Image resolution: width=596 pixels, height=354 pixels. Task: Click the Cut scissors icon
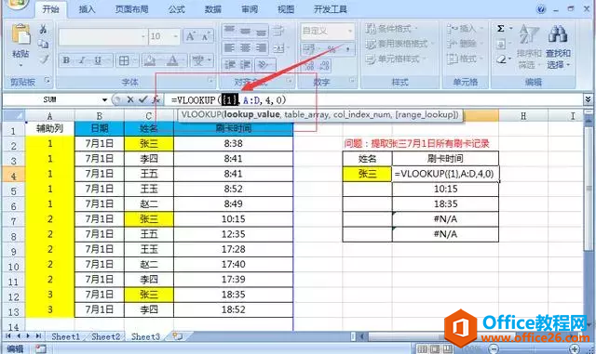click(44, 29)
